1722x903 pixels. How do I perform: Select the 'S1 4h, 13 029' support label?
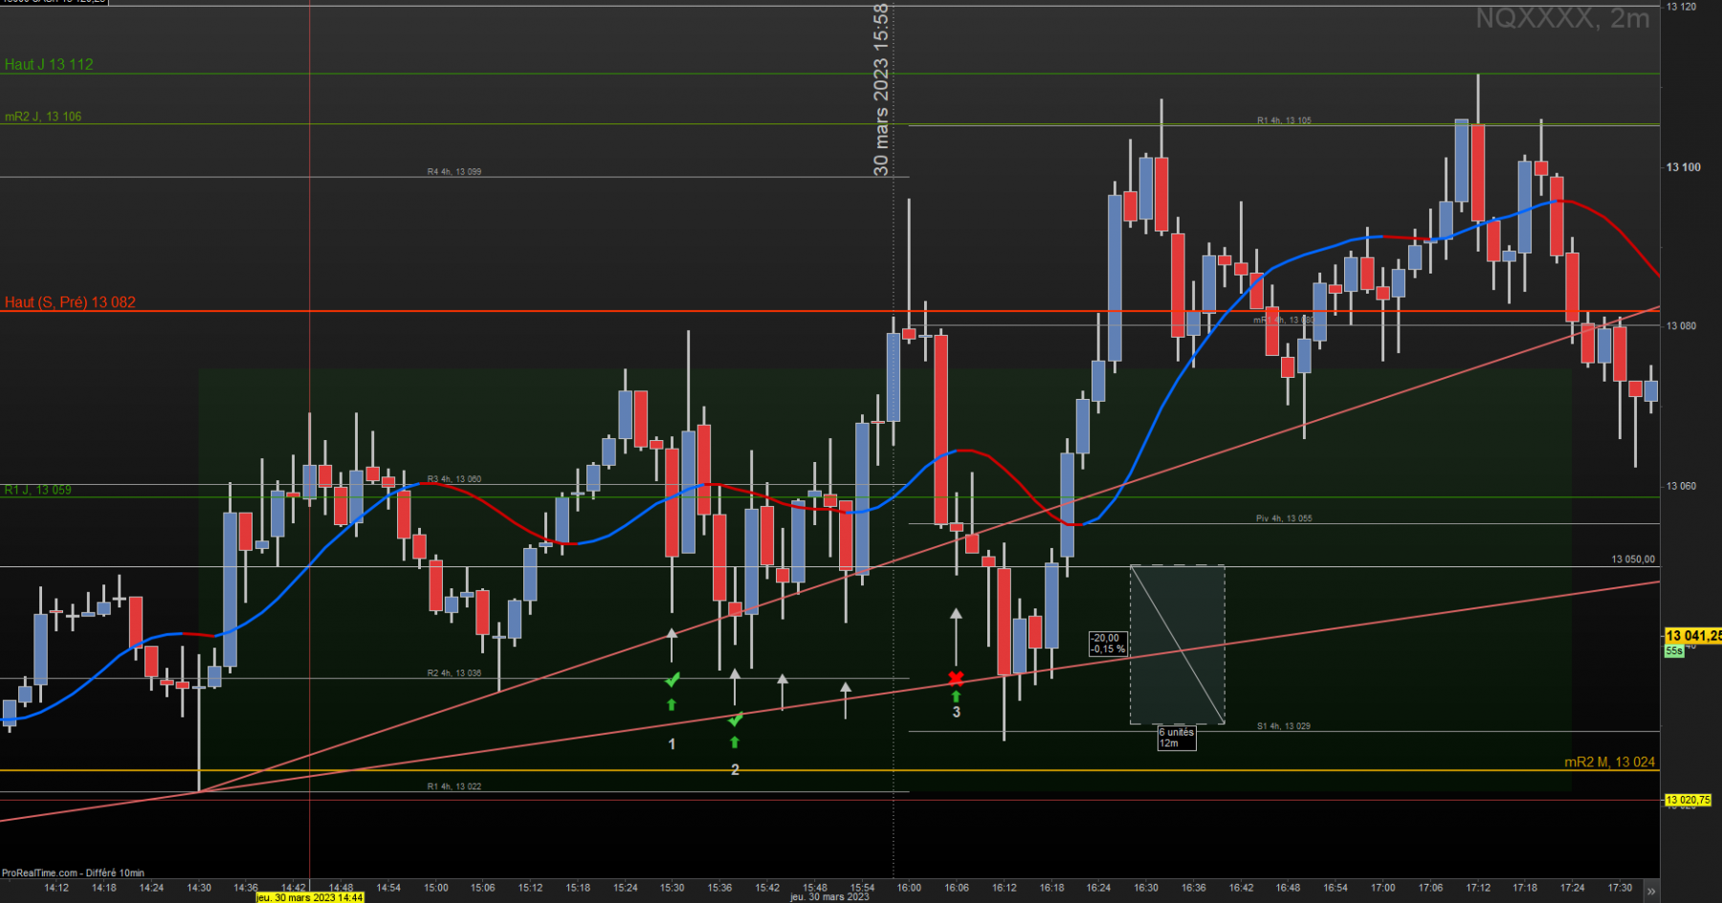(x=1284, y=726)
